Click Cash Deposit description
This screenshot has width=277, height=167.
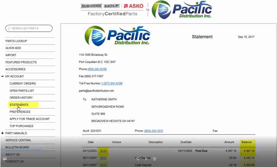143,165
